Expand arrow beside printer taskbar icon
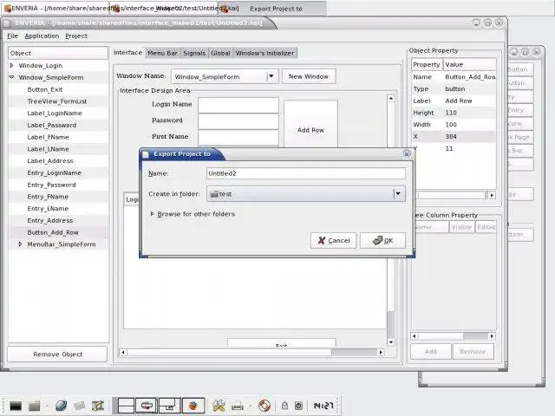The width and height of the screenshot is (555, 416). pyautogui.click(x=250, y=406)
